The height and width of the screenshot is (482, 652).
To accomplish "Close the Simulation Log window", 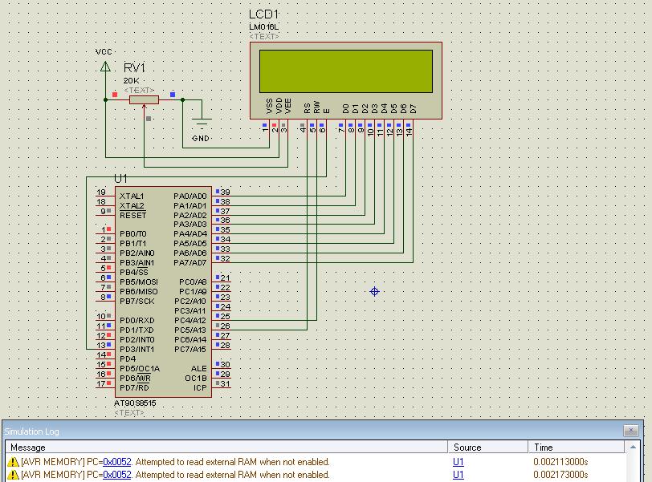I will (x=631, y=431).
